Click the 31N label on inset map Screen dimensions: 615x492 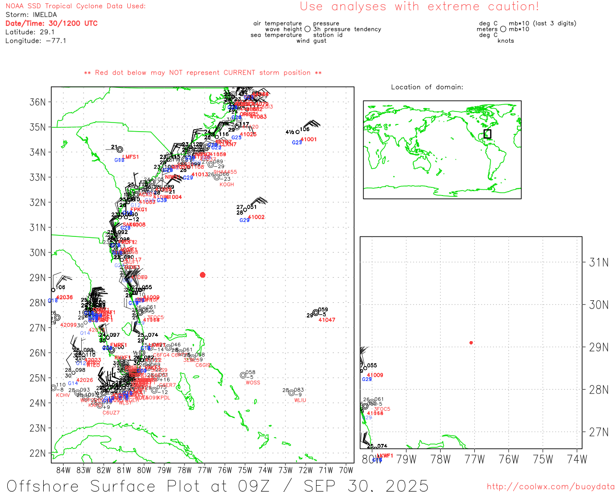tap(599, 262)
